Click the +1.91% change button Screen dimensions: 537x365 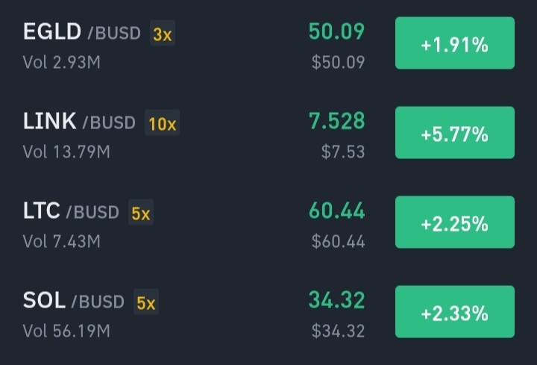pyautogui.click(x=455, y=43)
